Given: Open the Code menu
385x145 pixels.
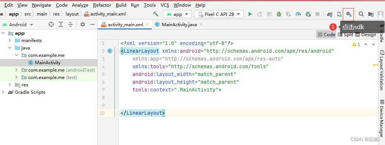Looking at the screenshot, I should pos(62,5).
